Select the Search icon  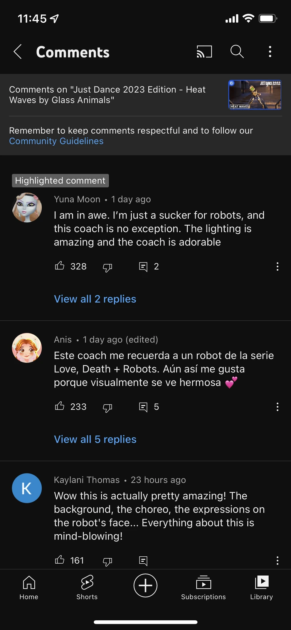pyautogui.click(x=237, y=51)
